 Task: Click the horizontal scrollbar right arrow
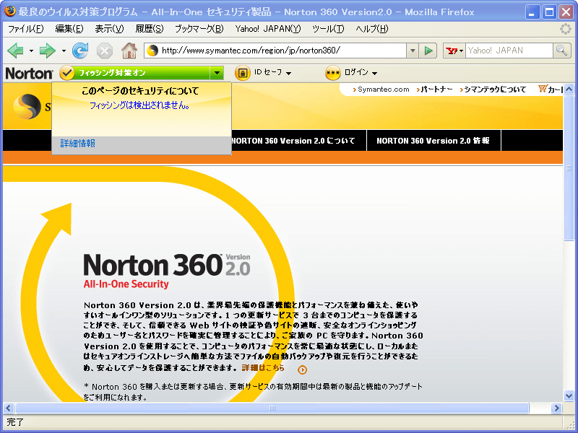[556, 408]
